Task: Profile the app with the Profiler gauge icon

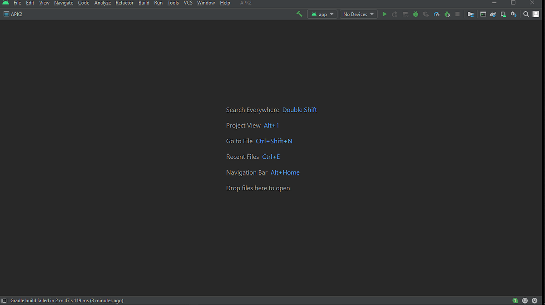Action: pyautogui.click(x=436, y=14)
